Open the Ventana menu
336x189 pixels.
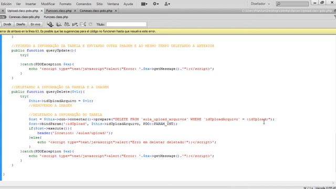click(x=113, y=4)
